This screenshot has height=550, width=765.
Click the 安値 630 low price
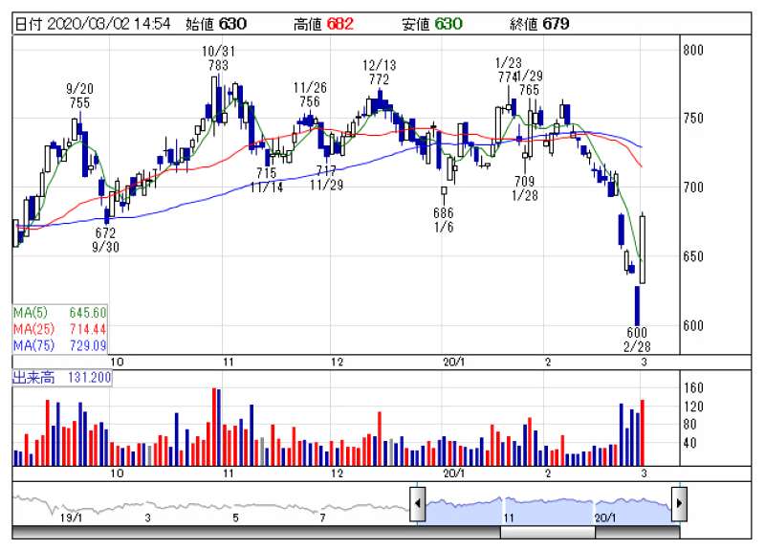tap(432, 24)
